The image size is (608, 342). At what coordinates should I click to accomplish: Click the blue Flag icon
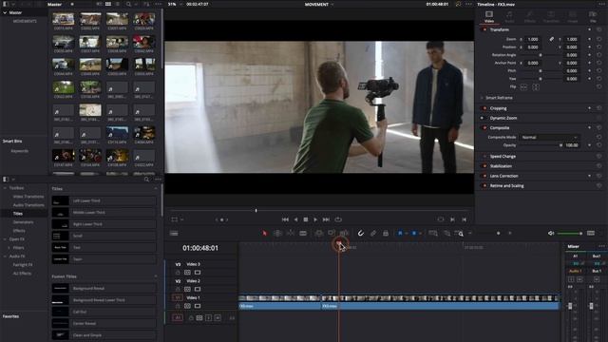400,233
